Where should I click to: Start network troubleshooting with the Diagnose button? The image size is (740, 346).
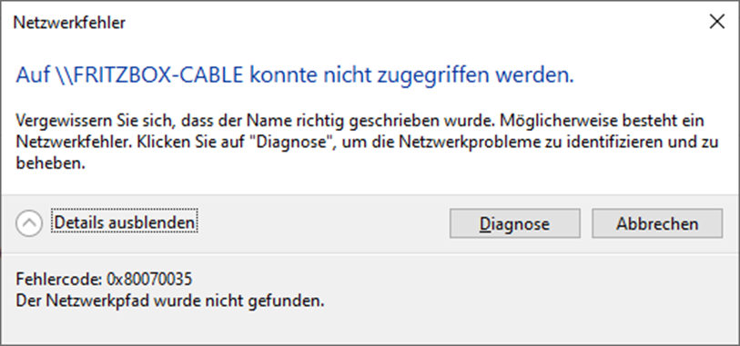point(514,223)
